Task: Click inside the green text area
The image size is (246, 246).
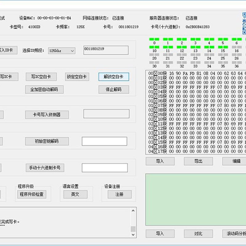Action: point(196,200)
